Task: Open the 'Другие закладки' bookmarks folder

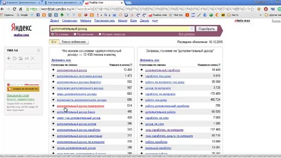Action: [273, 15]
